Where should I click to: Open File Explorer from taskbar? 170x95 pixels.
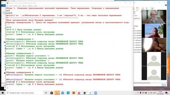(x=57, y=93)
